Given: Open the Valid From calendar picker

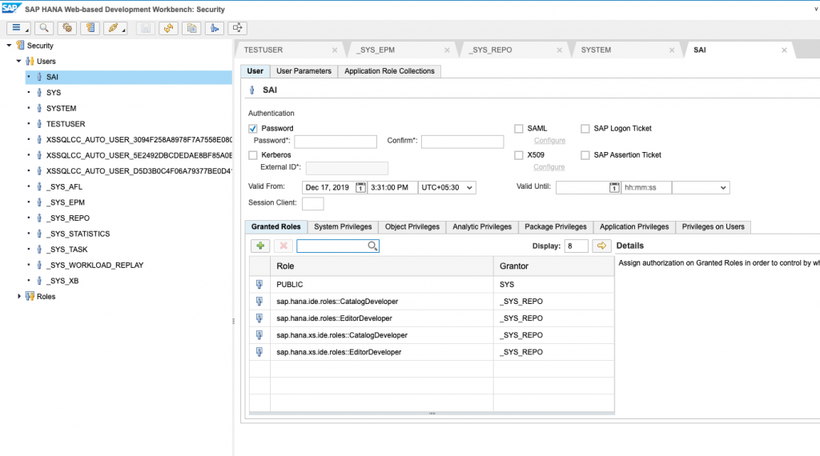Looking at the screenshot, I should 360,187.
